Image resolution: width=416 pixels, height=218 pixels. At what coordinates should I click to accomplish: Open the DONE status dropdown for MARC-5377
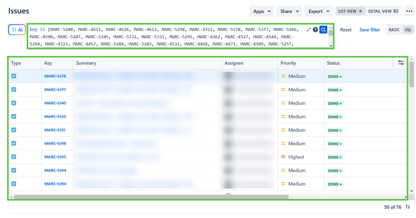[335, 90]
